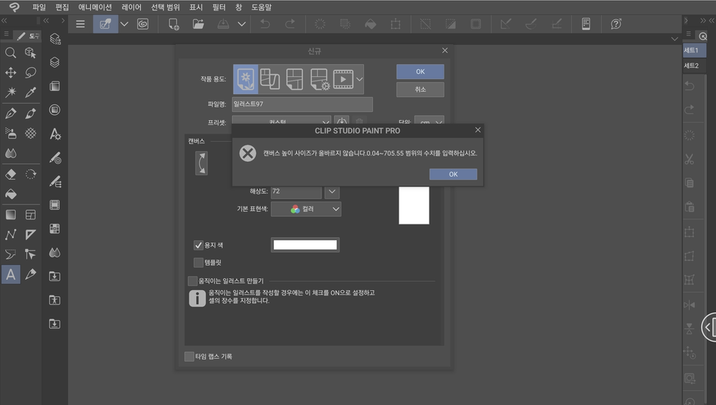This screenshot has height=405, width=716.
Task: Select the Frame border tool
Action: tap(31, 215)
